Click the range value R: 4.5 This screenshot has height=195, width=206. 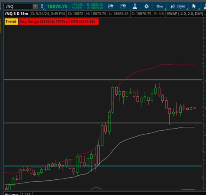point(159,14)
